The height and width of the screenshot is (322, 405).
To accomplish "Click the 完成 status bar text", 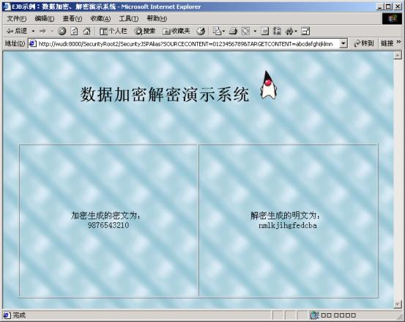I will click(19, 315).
